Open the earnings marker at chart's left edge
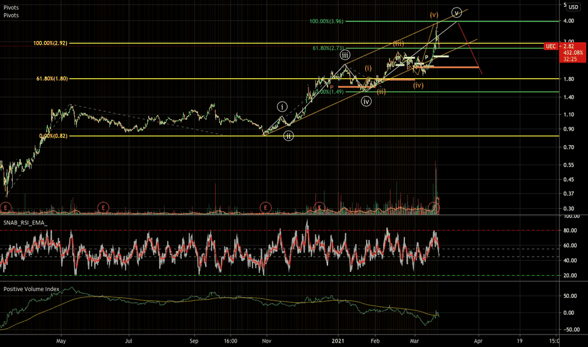588x347 pixels. [x=5, y=208]
